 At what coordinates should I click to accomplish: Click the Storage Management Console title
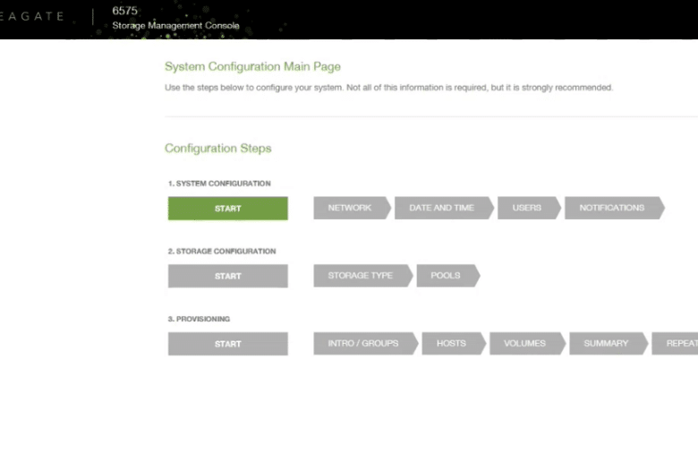tap(175, 26)
